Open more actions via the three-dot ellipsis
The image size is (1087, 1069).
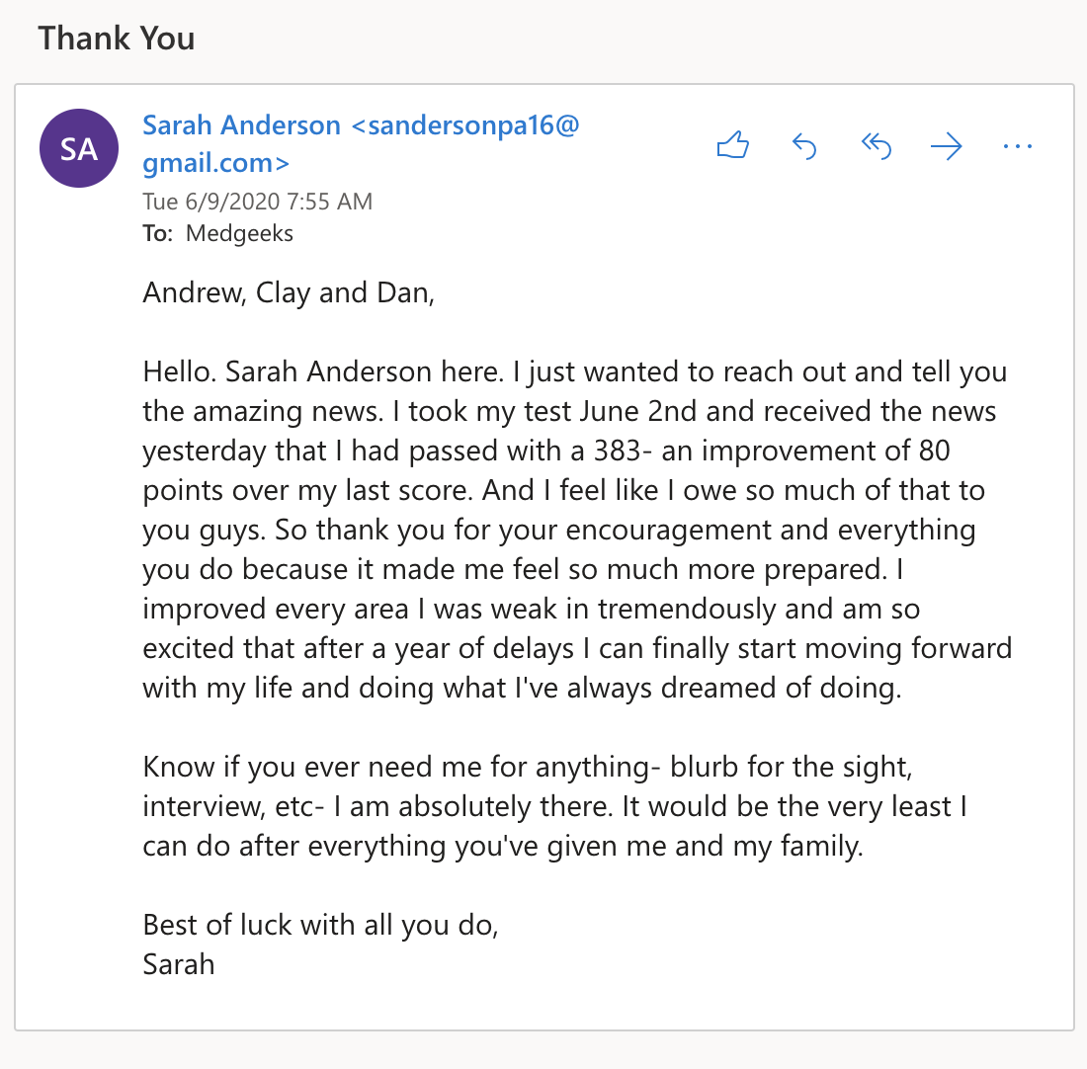pyautogui.click(x=1018, y=146)
